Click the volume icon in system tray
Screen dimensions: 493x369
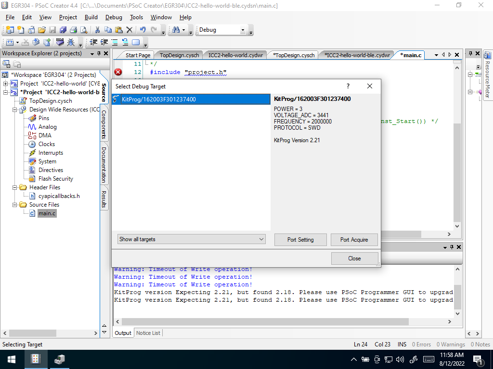(400, 359)
